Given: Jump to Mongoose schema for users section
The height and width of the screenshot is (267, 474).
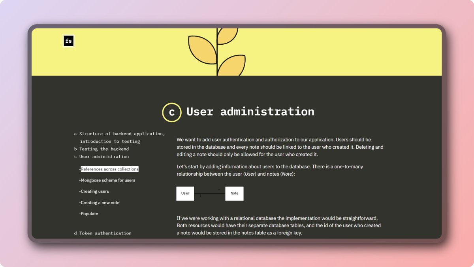Looking at the screenshot, I should (107, 180).
